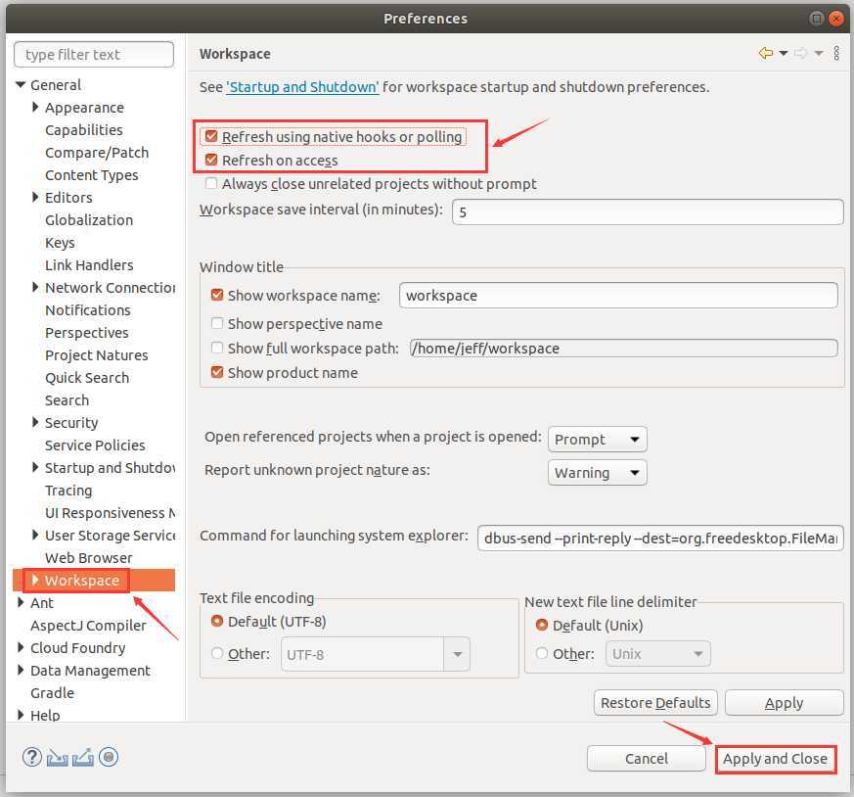The image size is (854, 797).
Task: Open the back history dropdown arrow
Action: pos(784,54)
